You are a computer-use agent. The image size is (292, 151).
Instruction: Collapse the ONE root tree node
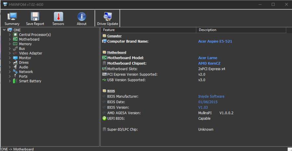click(x=4, y=30)
